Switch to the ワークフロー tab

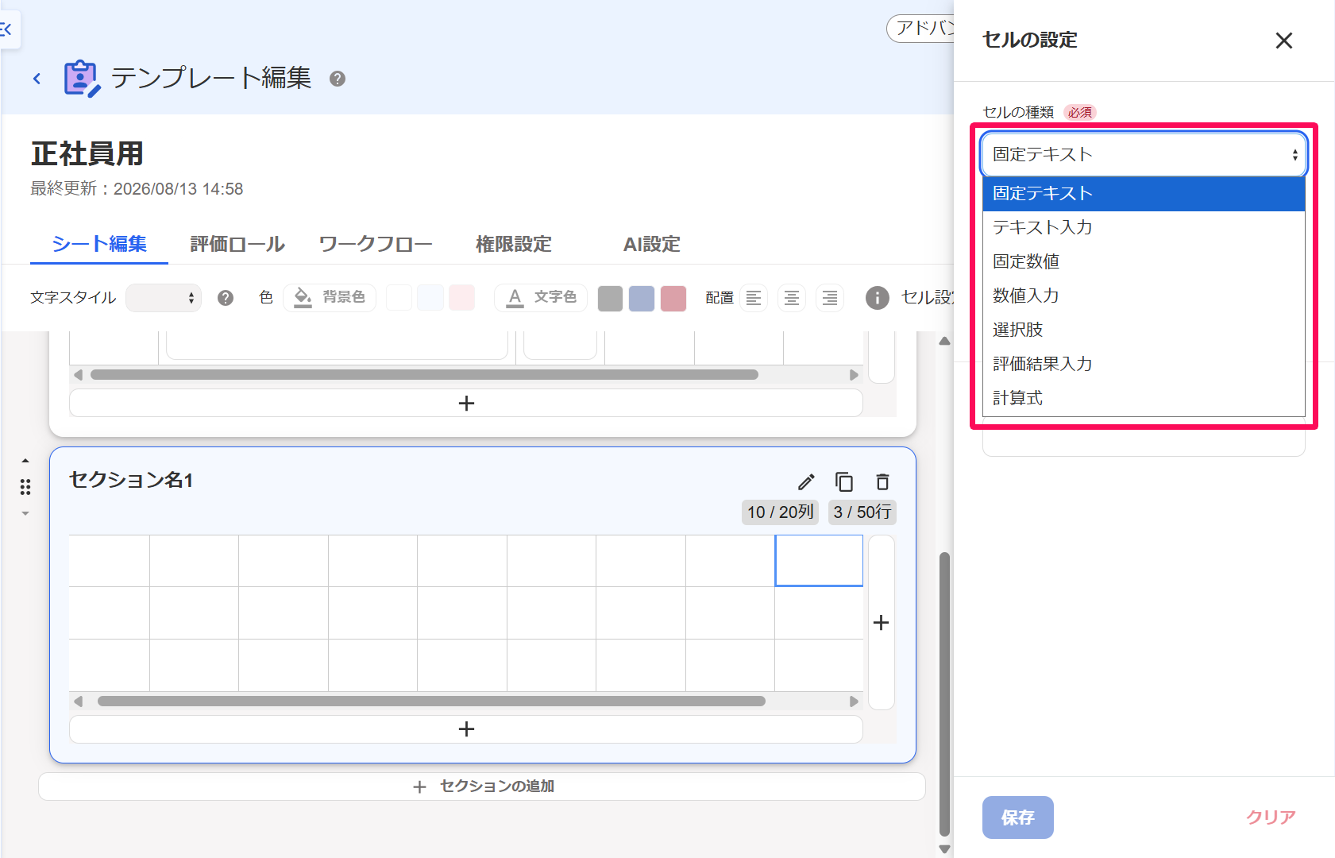(375, 244)
